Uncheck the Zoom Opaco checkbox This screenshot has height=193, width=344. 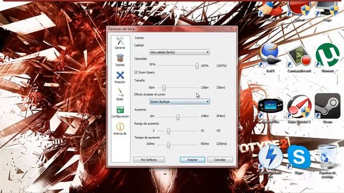tap(136, 72)
